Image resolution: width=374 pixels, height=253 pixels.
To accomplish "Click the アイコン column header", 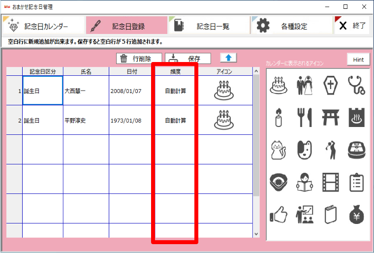I will click(224, 71).
